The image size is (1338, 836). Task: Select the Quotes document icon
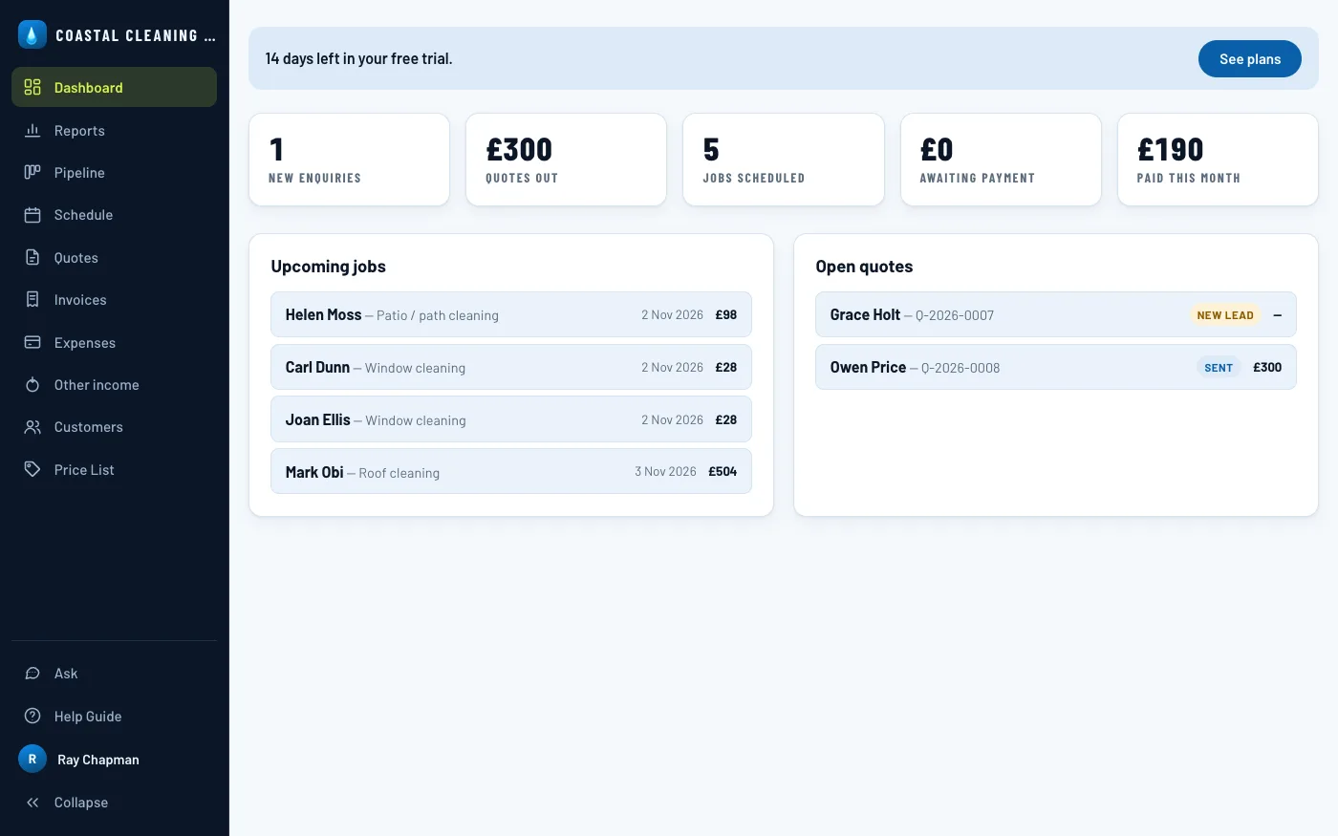32,257
